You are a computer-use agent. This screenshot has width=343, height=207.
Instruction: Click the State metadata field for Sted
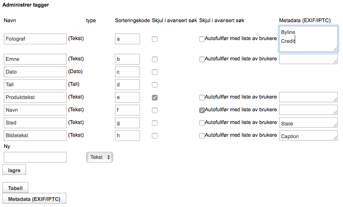pos(308,123)
